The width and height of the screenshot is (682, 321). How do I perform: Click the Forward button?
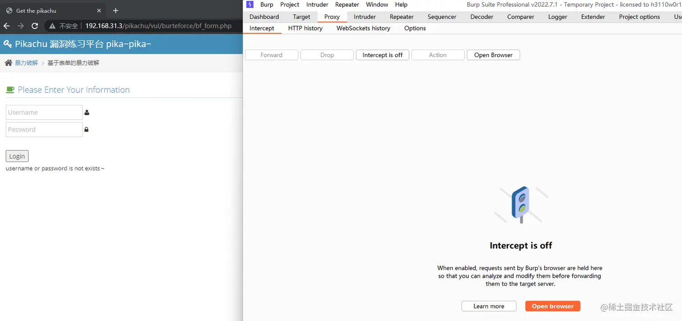point(272,55)
